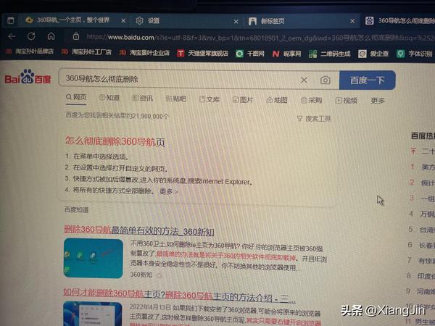This screenshot has height=326, width=435.
Task: Click 更多 > in featured answer
Action: 169,191
